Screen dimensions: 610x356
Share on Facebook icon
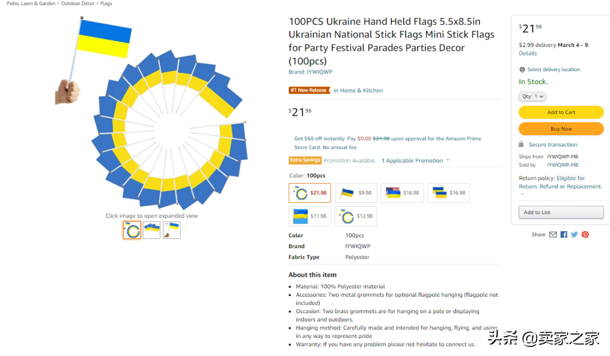tap(564, 235)
